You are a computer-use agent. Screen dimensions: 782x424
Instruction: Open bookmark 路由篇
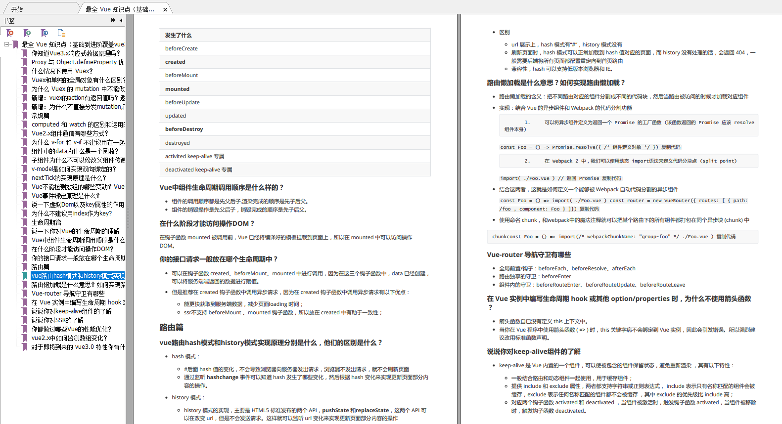pyautogui.click(x=41, y=267)
